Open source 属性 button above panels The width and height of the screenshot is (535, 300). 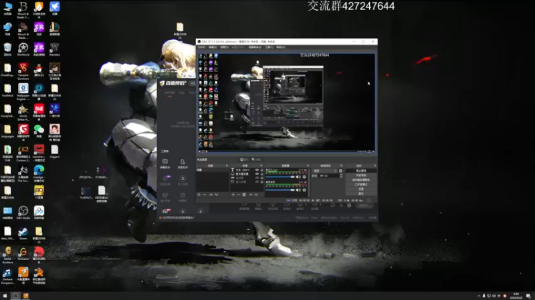[244, 159]
